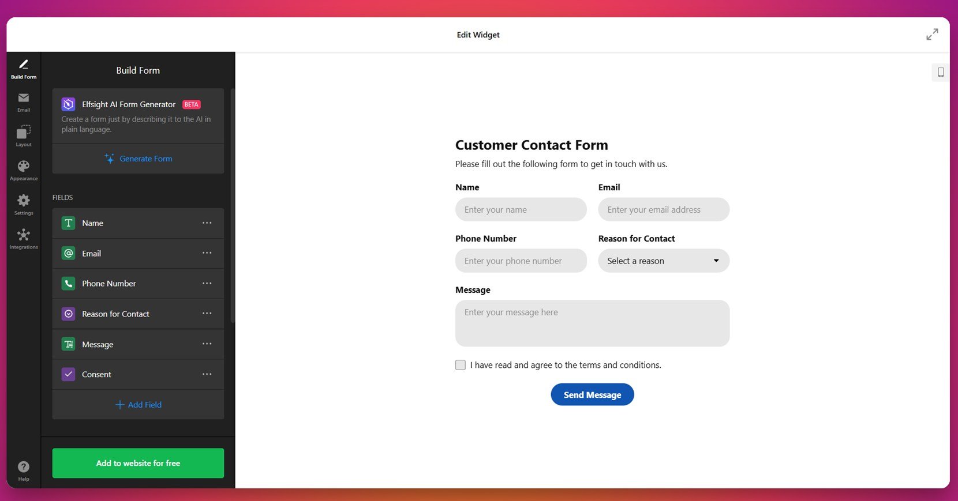Select the Consent field checkmark icon
Screen dimensions: 958x501
click(x=68, y=374)
